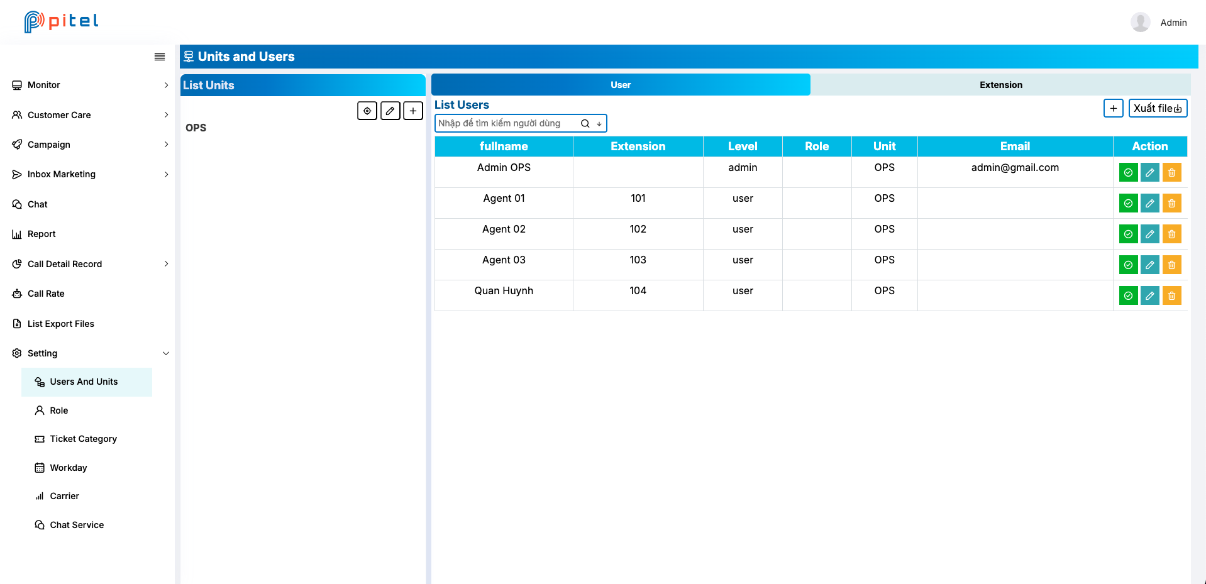This screenshot has height=584, width=1206.
Task: Delete the Agent 02 user
Action: pos(1172,234)
